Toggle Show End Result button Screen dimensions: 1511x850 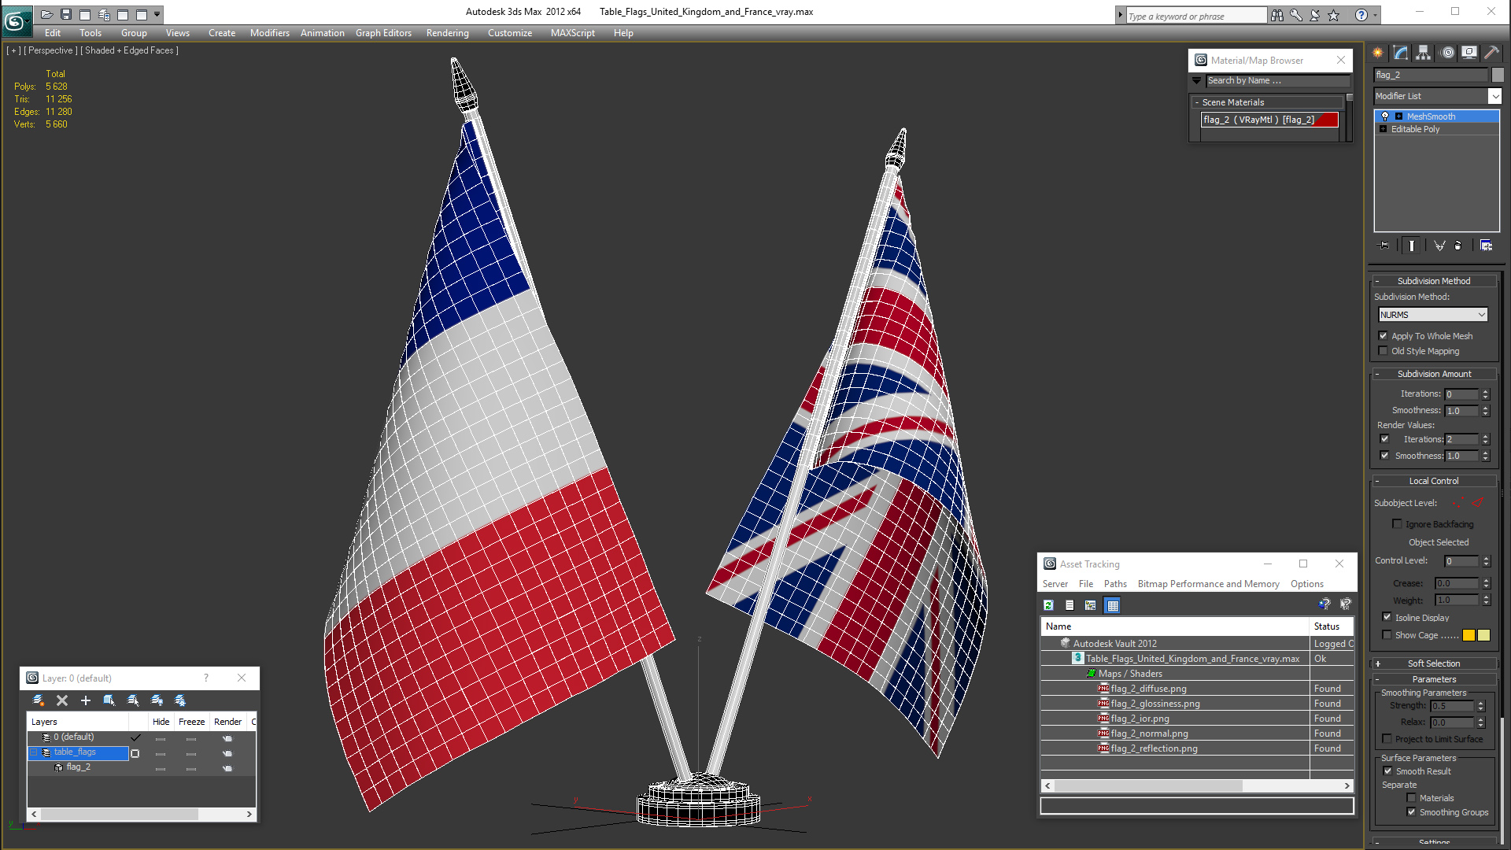tap(1412, 246)
